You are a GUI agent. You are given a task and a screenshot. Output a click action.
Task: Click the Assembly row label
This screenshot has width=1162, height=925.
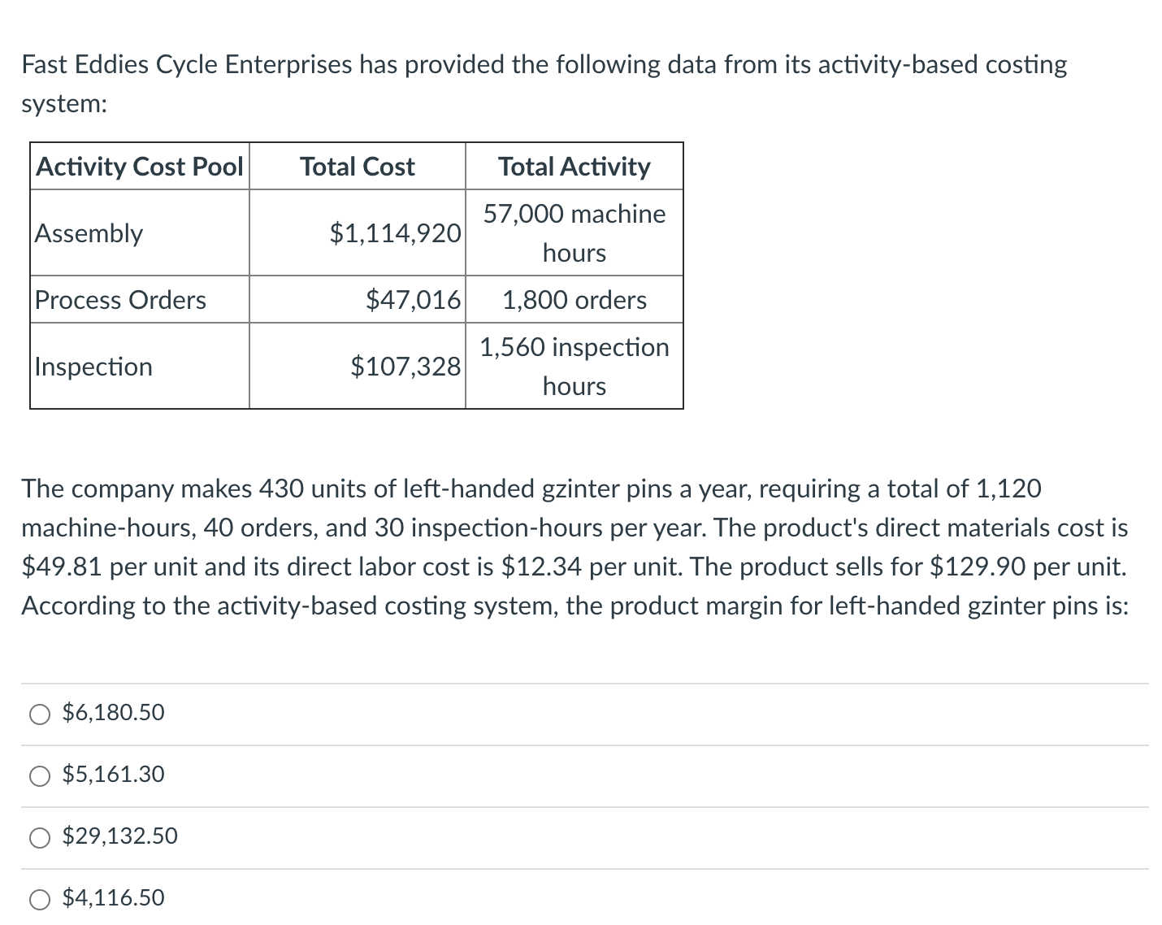88,233
